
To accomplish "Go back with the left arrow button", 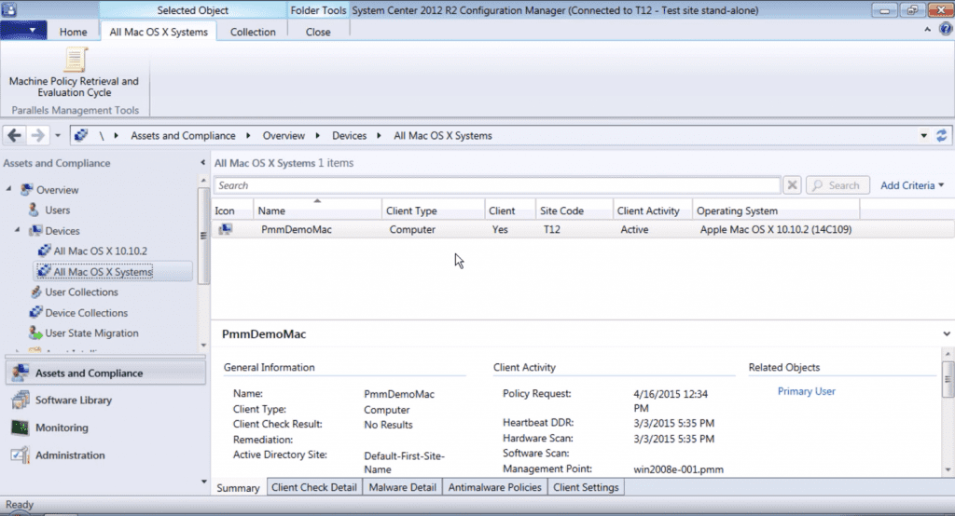I will (15, 135).
